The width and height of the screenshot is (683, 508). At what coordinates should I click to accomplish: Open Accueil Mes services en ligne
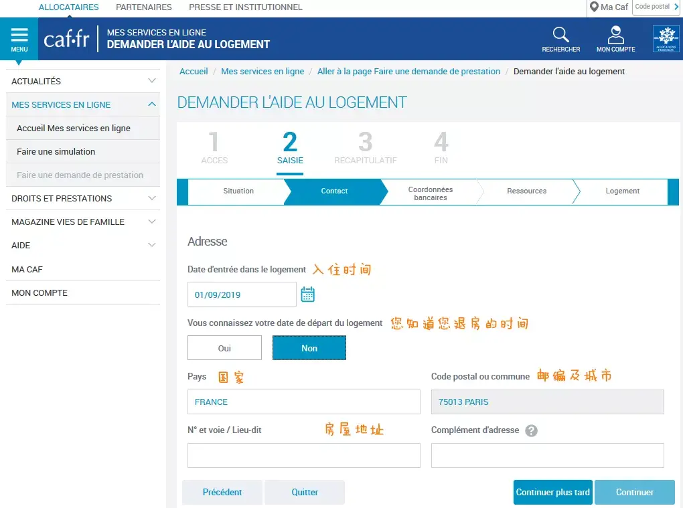pos(83,128)
